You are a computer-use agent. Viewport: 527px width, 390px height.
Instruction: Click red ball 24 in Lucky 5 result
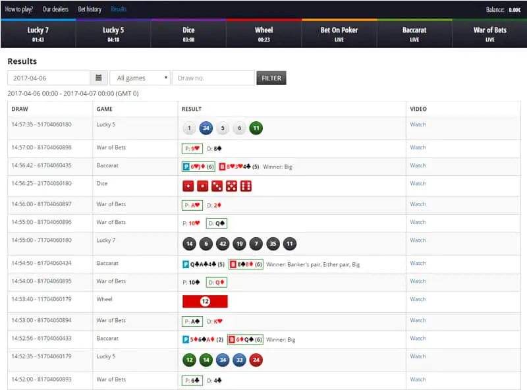tap(256, 360)
